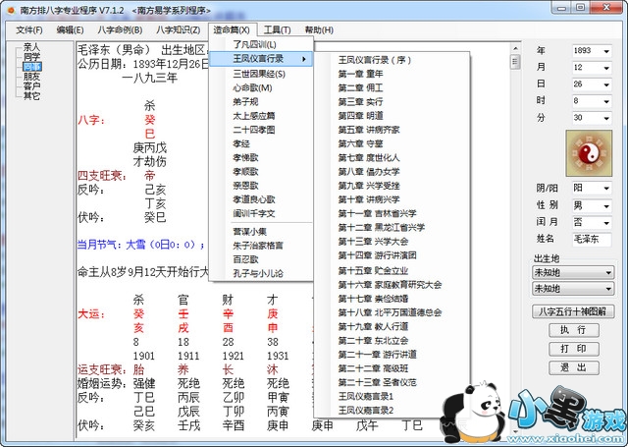The image size is (628, 447).
Task: Open the 帮助(H) menu
Action: [319, 30]
